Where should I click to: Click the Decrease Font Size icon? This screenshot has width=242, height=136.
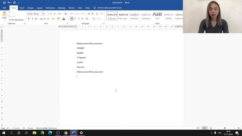(x=54, y=14)
